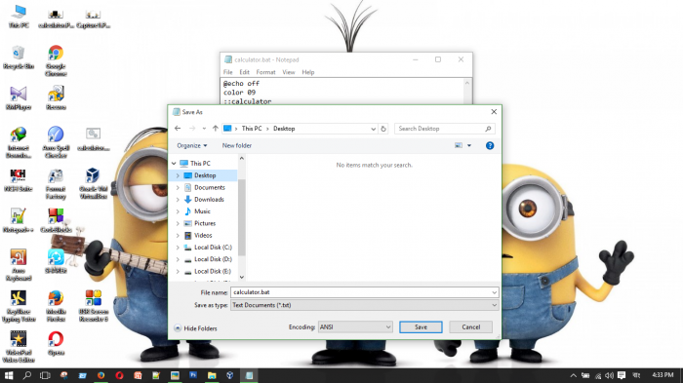
Task: Select the Format Factory desktop shortcut
Action: tap(56, 183)
